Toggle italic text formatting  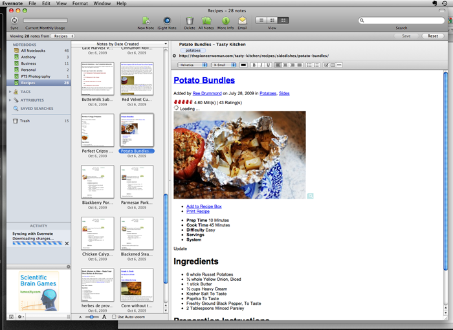click(x=261, y=65)
